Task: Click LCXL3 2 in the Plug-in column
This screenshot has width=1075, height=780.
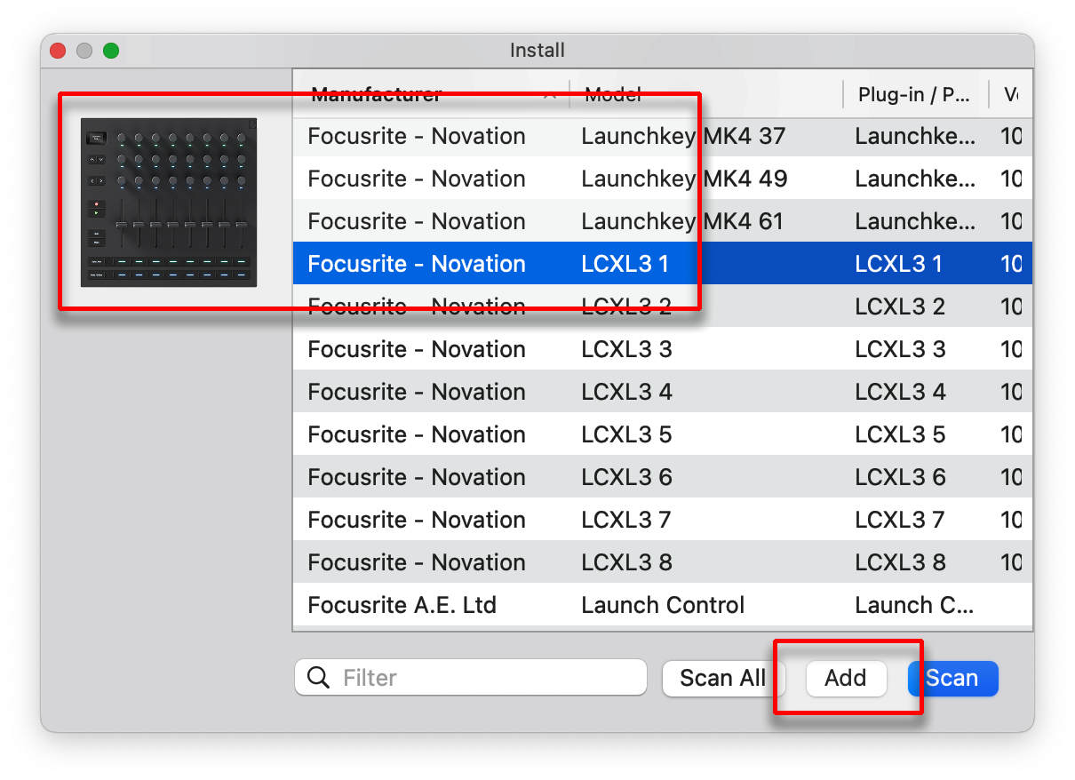Action: 899,306
